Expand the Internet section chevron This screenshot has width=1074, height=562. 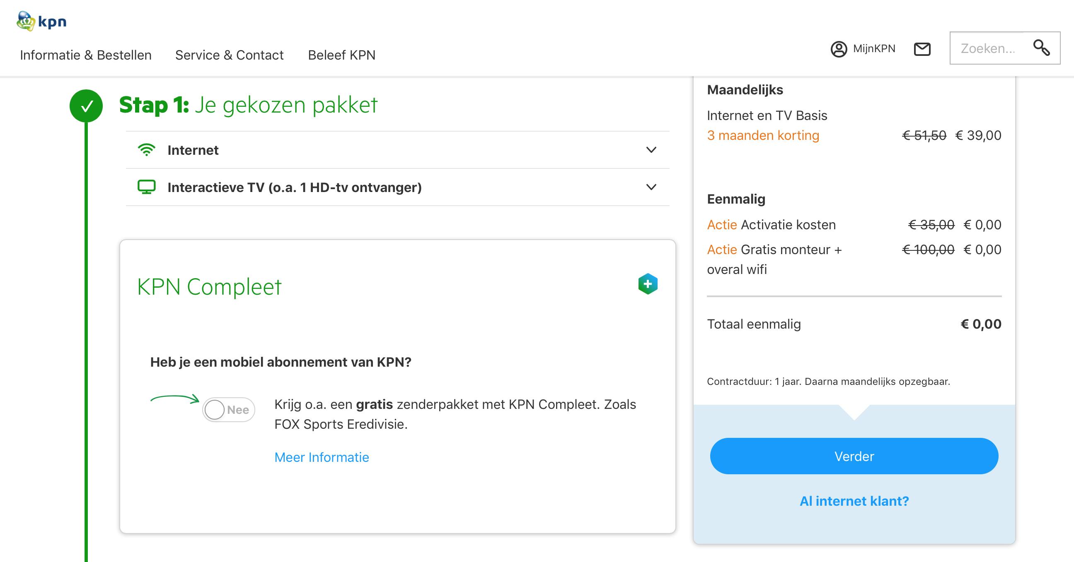(651, 150)
